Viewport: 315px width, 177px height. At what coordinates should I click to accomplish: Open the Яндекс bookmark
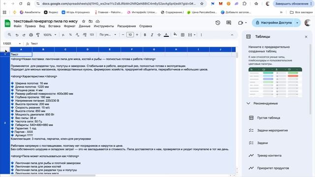(51, 12)
